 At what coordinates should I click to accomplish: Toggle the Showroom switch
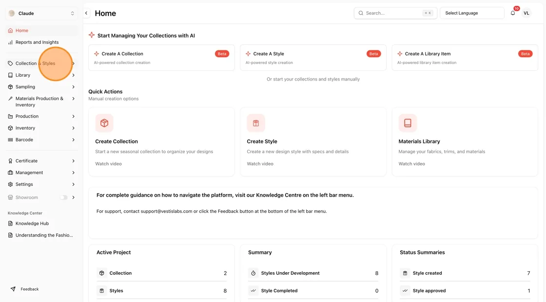coord(64,198)
